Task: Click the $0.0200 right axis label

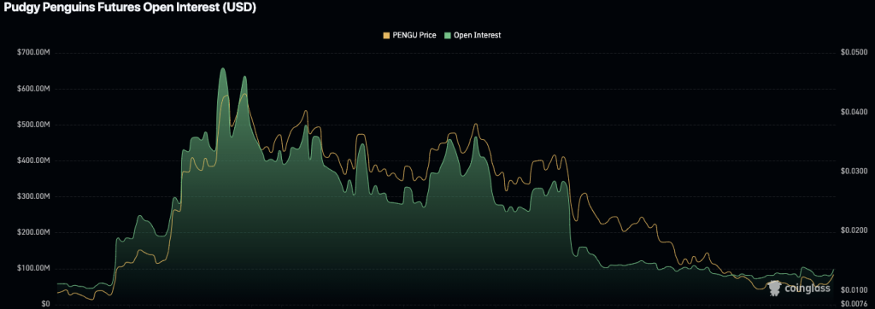Action: point(854,230)
